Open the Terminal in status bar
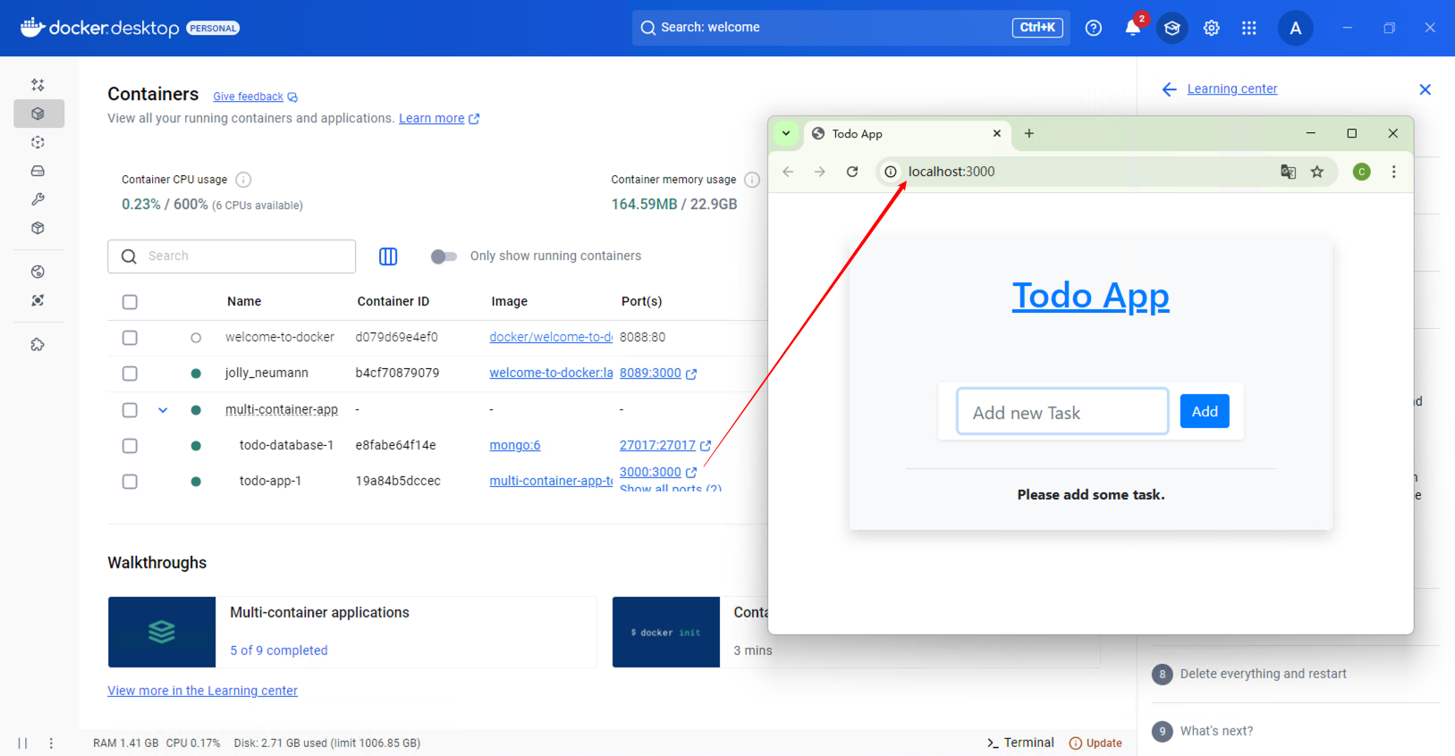The height and width of the screenshot is (756, 1455). [1020, 743]
